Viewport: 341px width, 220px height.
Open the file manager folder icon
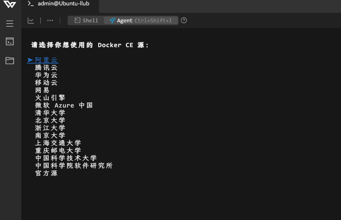(10, 61)
